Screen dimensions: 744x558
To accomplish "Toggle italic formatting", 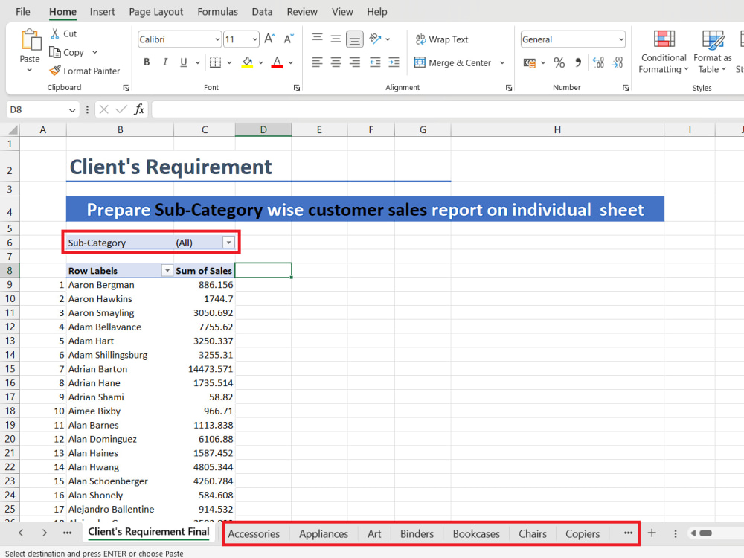I will [165, 62].
